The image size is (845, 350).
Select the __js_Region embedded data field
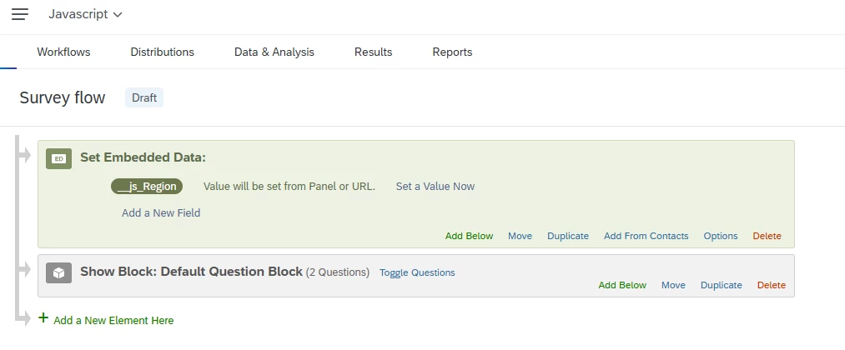click(147, 187)
